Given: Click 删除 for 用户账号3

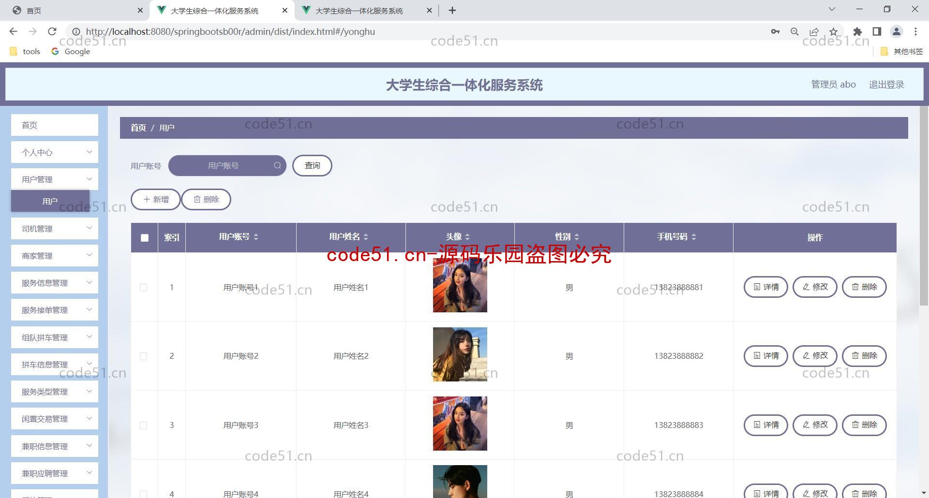Looking at the screenshot, I should 864,425.
